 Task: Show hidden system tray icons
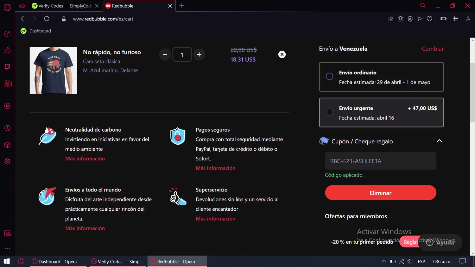click(383, 261)
